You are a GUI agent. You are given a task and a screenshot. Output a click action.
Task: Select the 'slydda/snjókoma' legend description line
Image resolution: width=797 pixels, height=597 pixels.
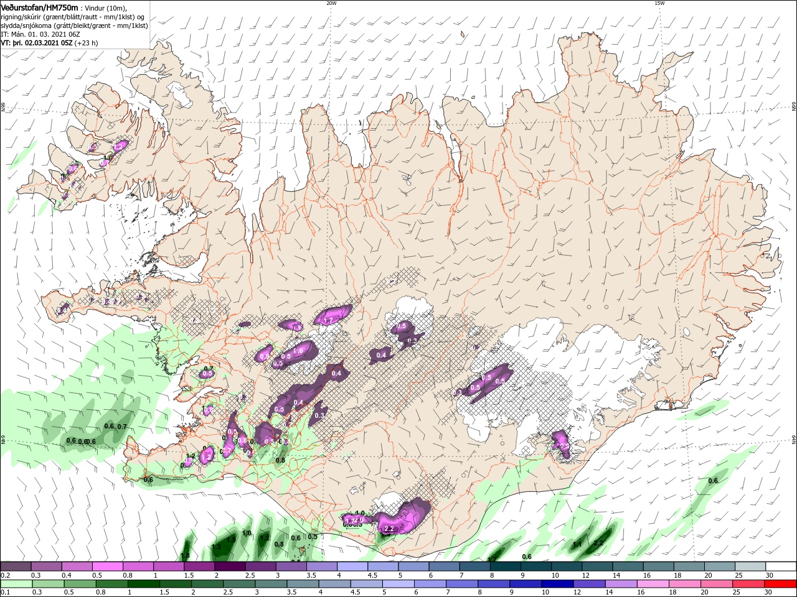75,25
